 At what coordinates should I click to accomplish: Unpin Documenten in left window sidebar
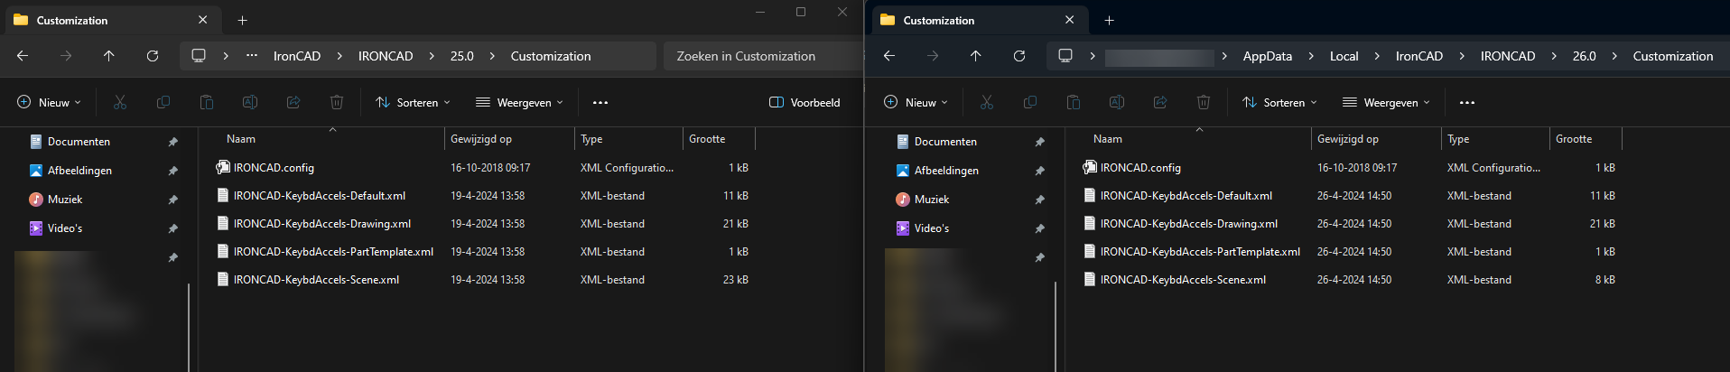click(173, 142)
